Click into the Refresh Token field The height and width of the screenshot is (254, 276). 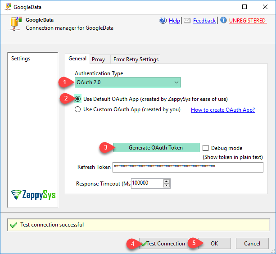point(188,167)
